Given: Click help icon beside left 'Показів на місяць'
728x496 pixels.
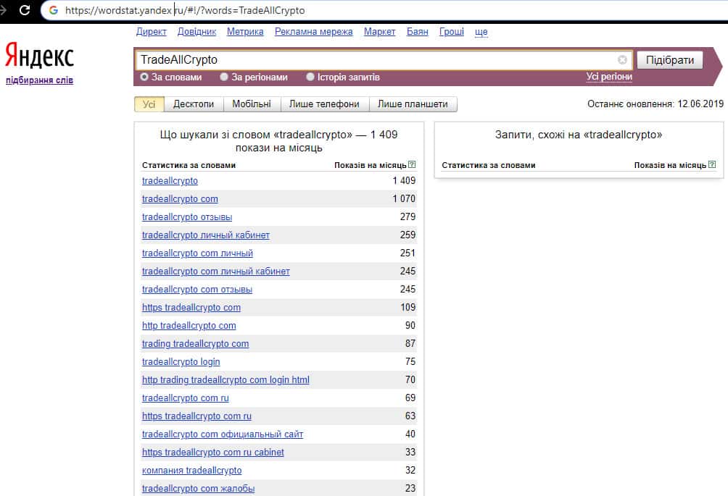Looking at the screenshot, I should [x=412, y=165].
